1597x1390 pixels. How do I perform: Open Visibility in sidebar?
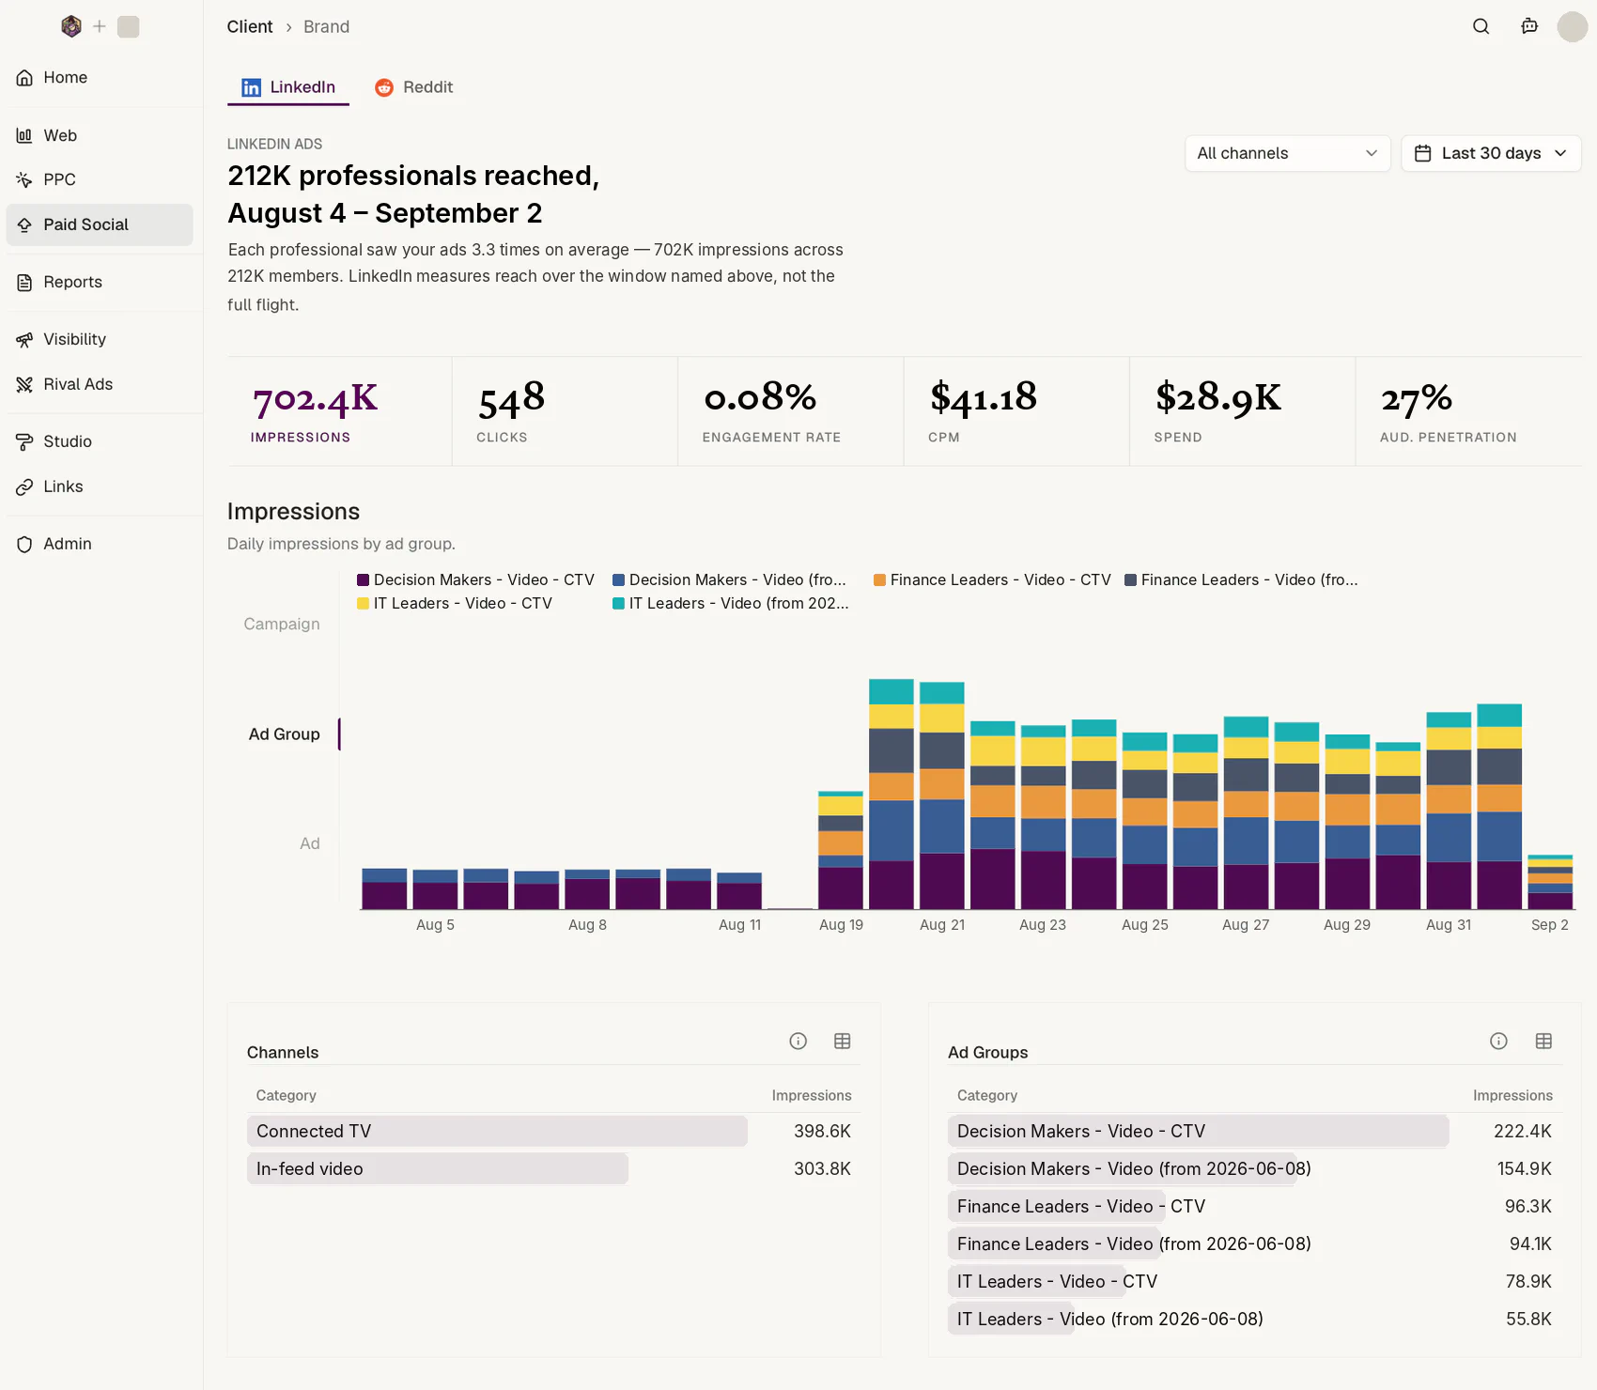coord(100,339)
